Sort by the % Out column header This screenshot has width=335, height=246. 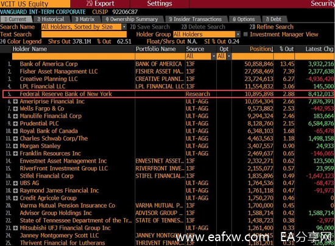[x=286, y=49]
